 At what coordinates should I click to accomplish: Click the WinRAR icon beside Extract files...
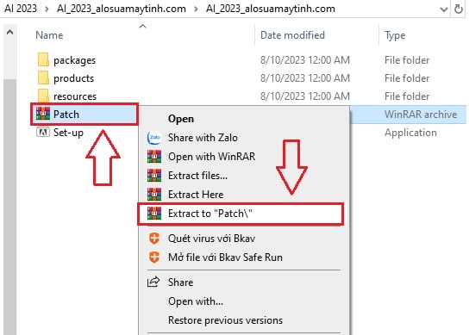pyautogui.click(x=154, y=176)
